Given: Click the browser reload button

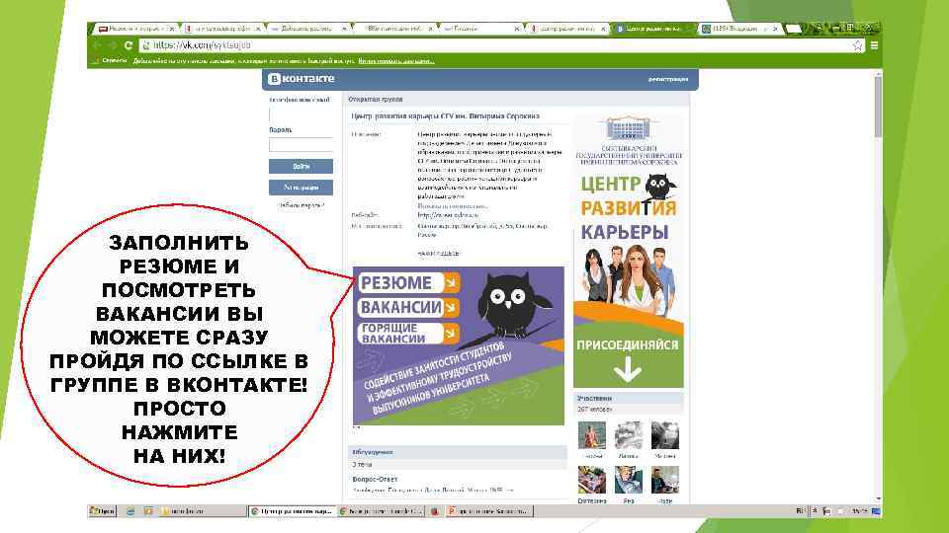Looking at the screenshot, I should 129,45.
